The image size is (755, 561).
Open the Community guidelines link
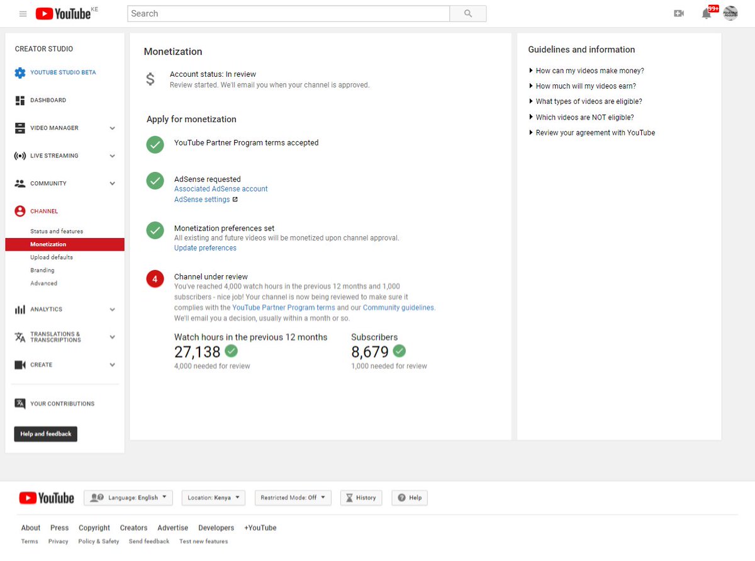click(x=398, y=308)
